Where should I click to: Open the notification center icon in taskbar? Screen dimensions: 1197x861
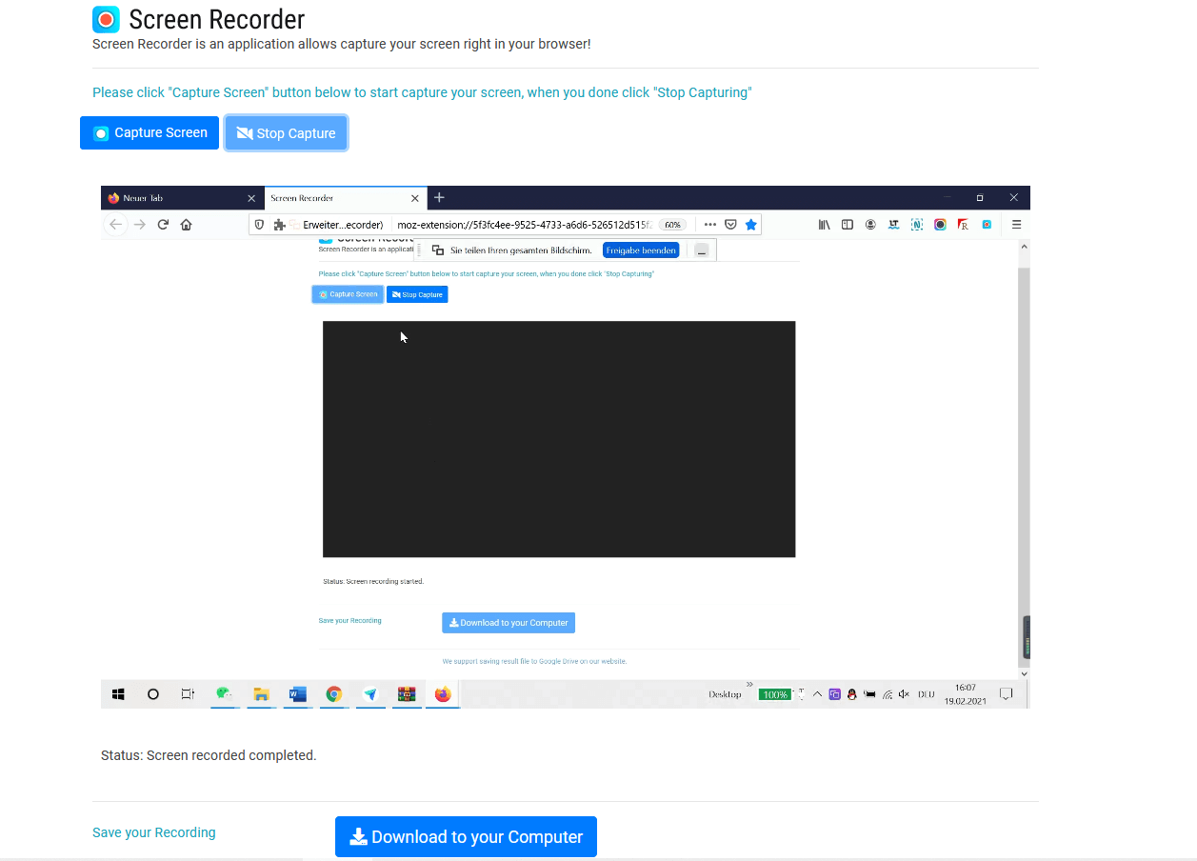(x=1006, y=694)
